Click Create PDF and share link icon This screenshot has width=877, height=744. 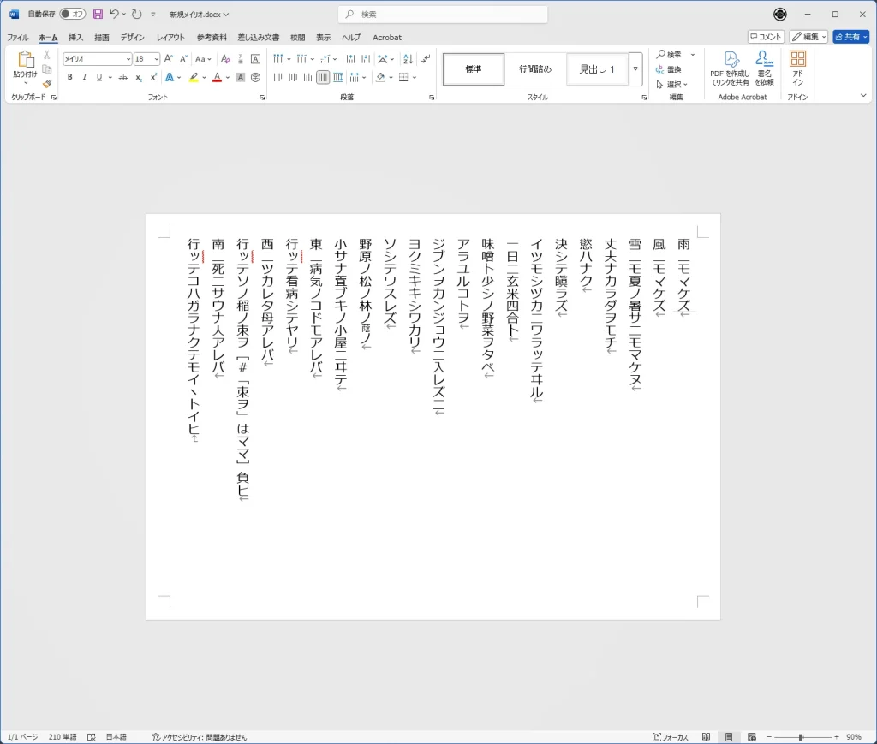tap(730, 68)
